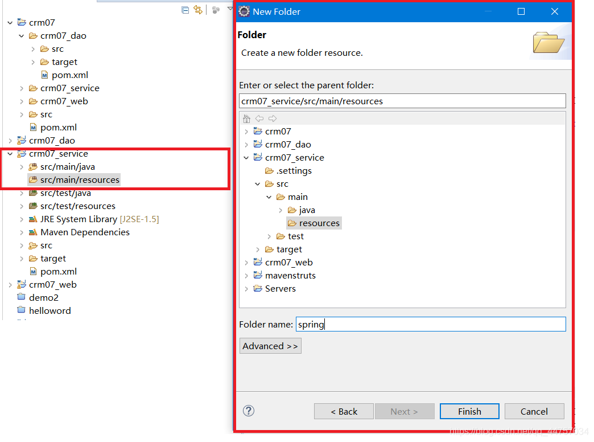Collapse the crm07_dao folder under crm07
This screenshot has width=594, height=442.
click(22, 36)
